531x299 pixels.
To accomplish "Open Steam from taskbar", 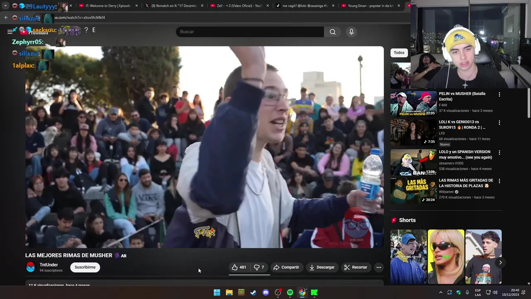I will pyautogui.click(x=253, y=292).
